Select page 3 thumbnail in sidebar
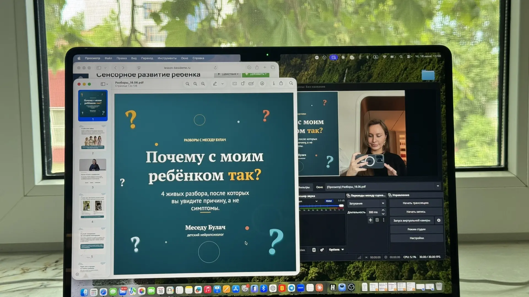Image resolution: width=529 pixels, height=297 pixels. 93,172
